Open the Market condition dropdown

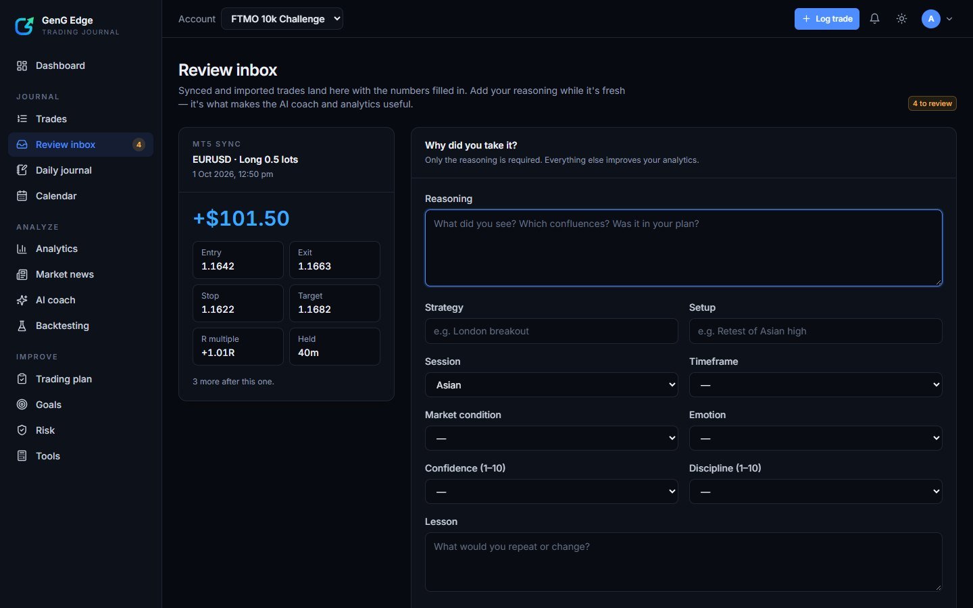tap(551, 438)
